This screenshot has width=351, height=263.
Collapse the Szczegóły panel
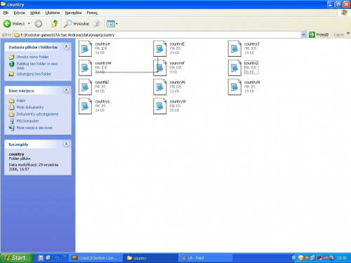(x=67, y=144)
